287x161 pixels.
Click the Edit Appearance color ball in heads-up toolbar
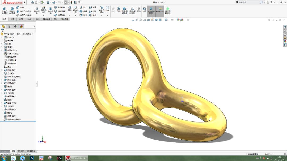(x=178, y=20)
